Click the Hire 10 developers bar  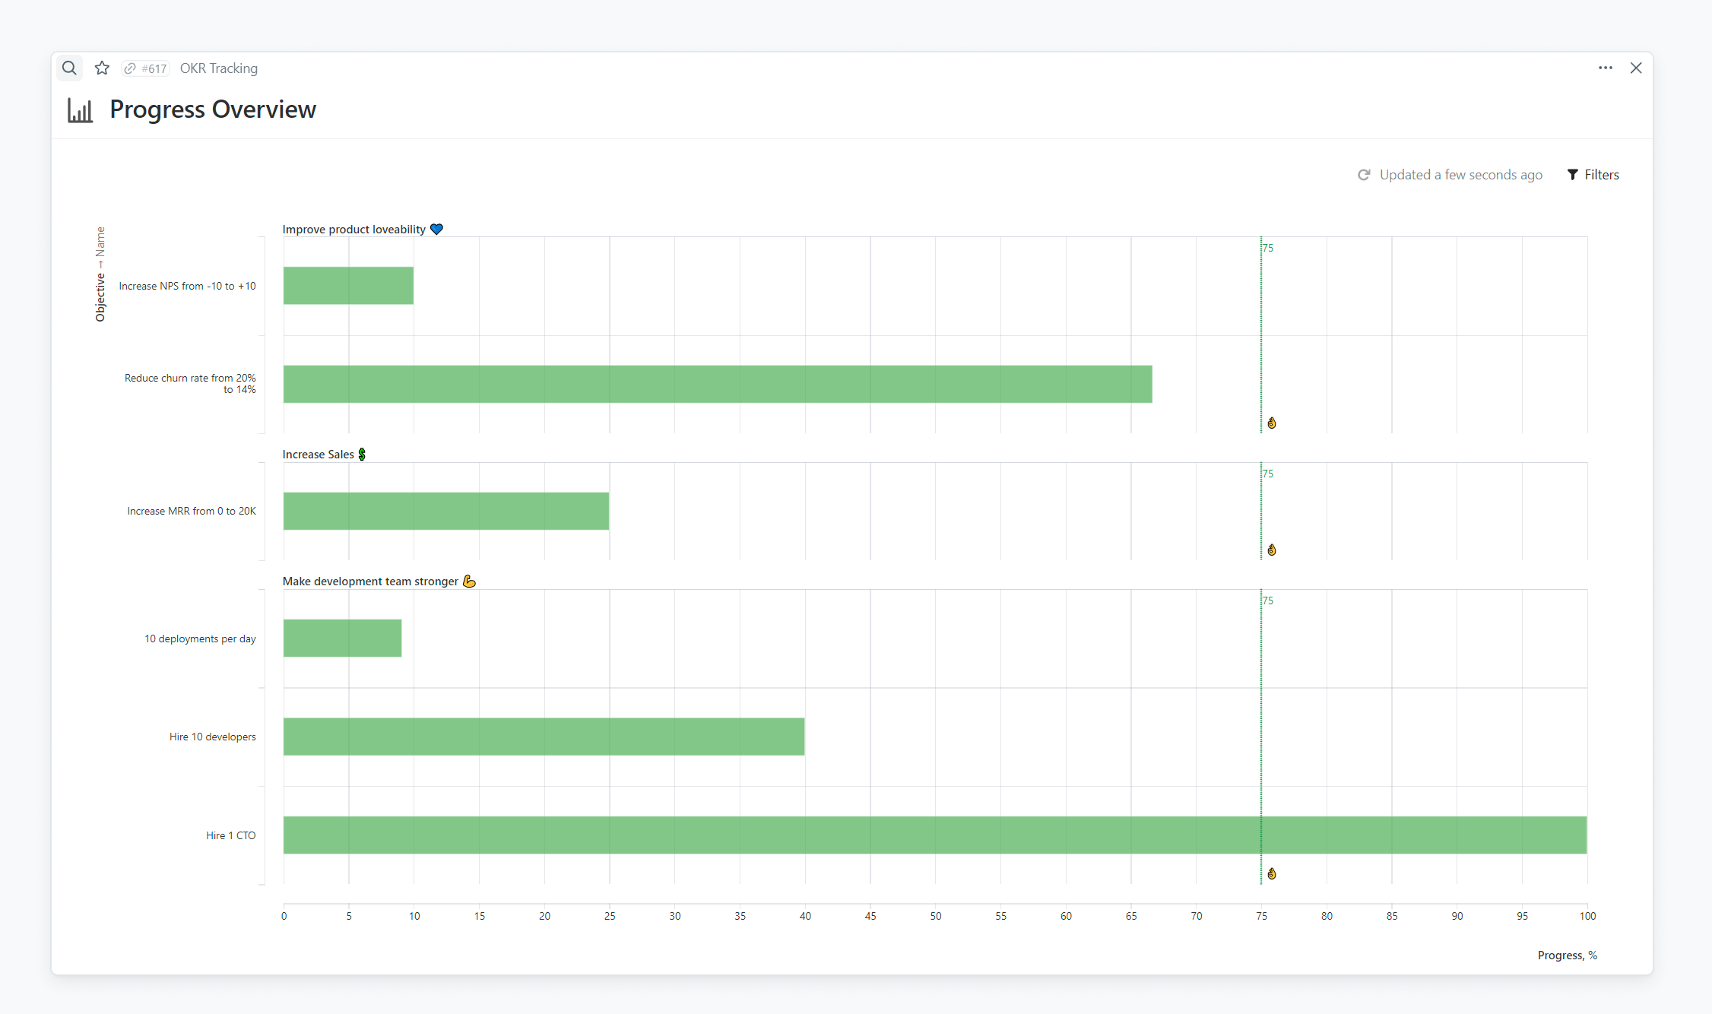coord(544,737)
